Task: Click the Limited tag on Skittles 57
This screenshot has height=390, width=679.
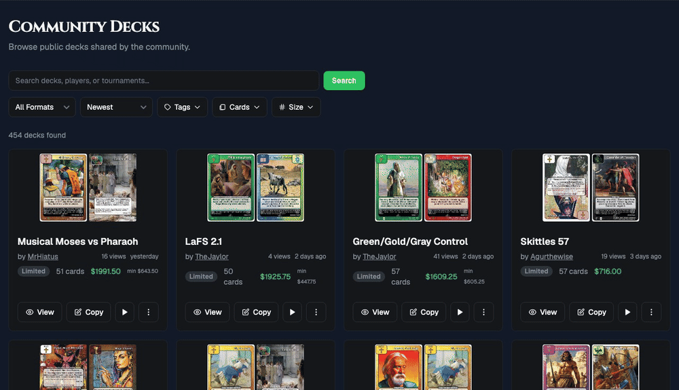Action: coord(536,271)
